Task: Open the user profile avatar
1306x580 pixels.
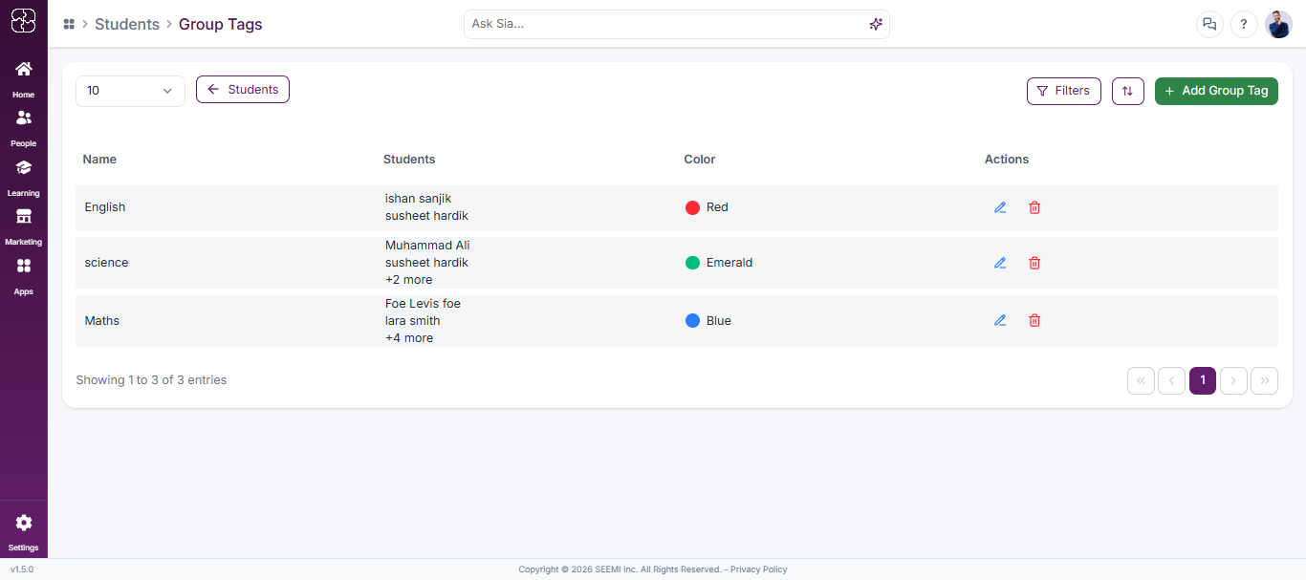Action: point(1278,24)
